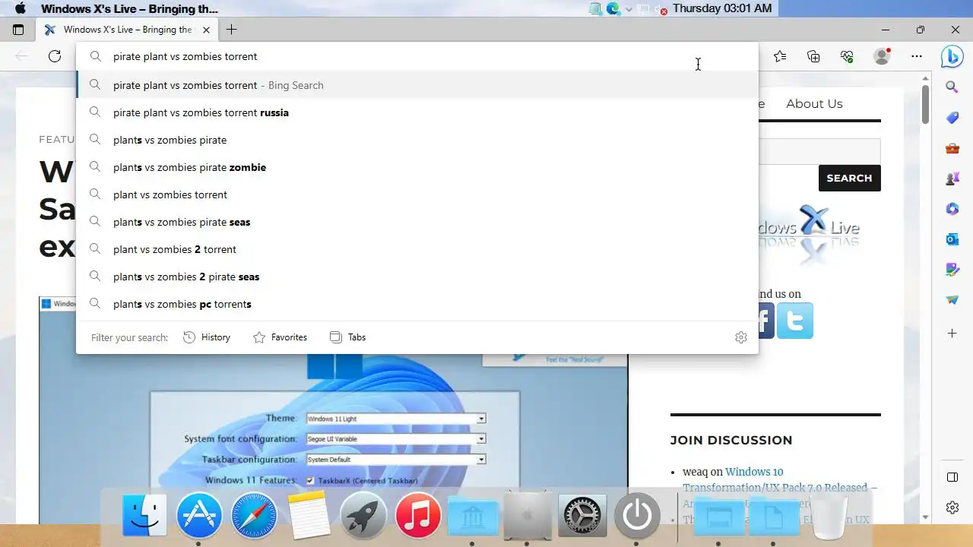Image resolution: width=973 pixels, height=547 pixels.
Task: Open Notes from the dock
Action: [x=309, y=515]
